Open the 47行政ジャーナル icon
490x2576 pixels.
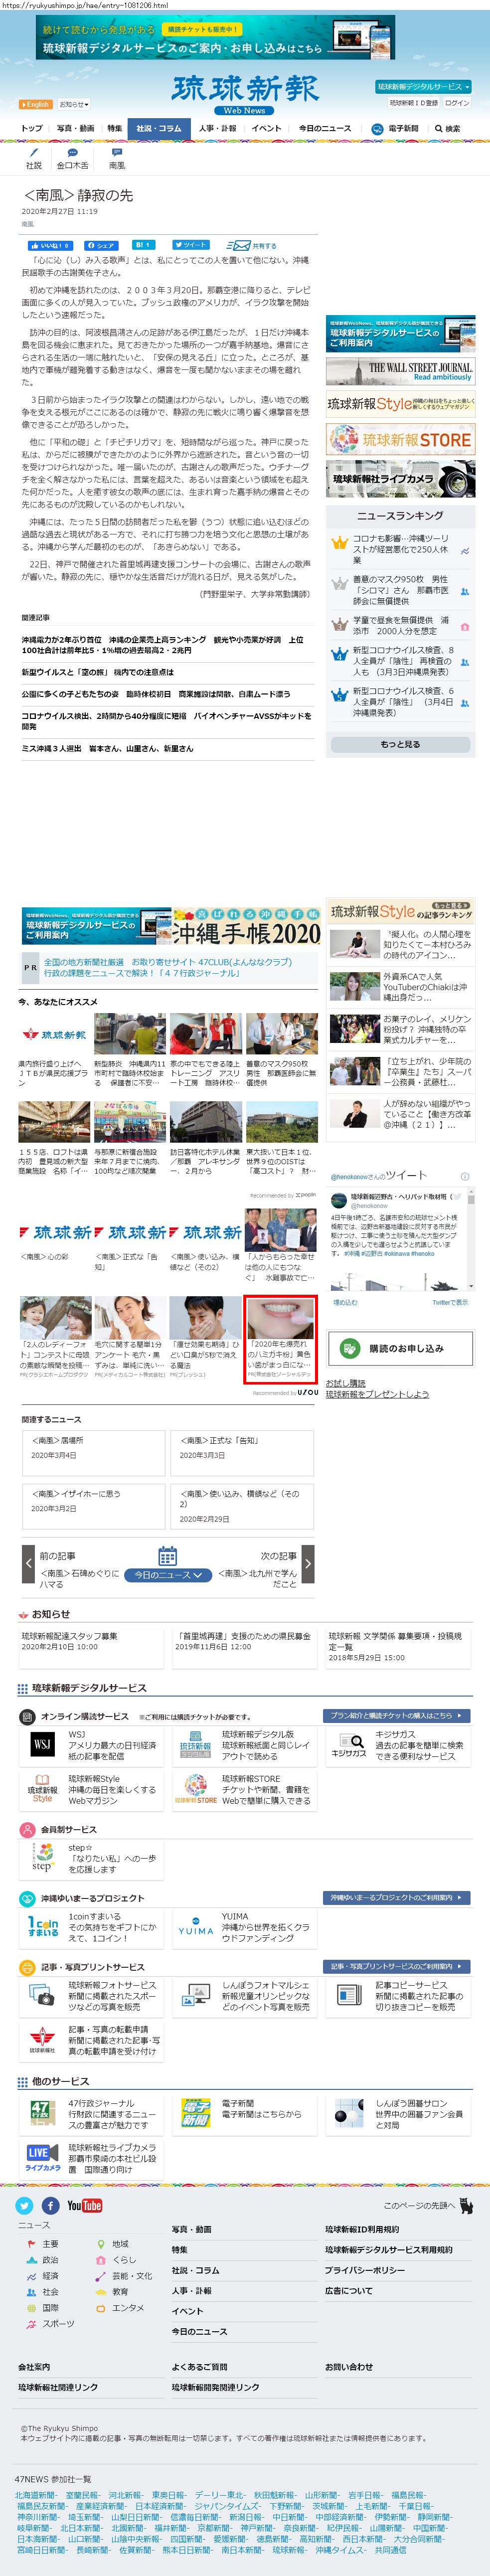tap(41, 2112)
